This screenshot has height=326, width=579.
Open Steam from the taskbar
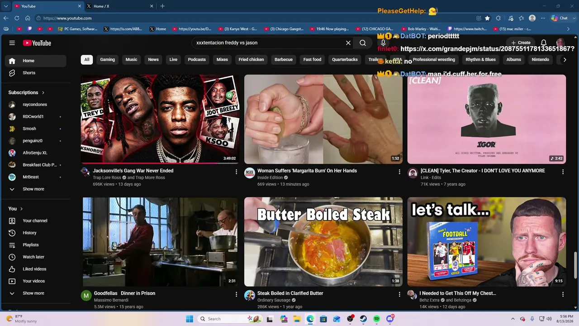click(x=363, y=319)
